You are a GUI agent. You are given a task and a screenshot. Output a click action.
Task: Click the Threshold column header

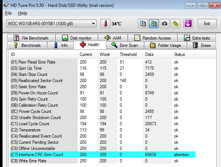(128, 54)
